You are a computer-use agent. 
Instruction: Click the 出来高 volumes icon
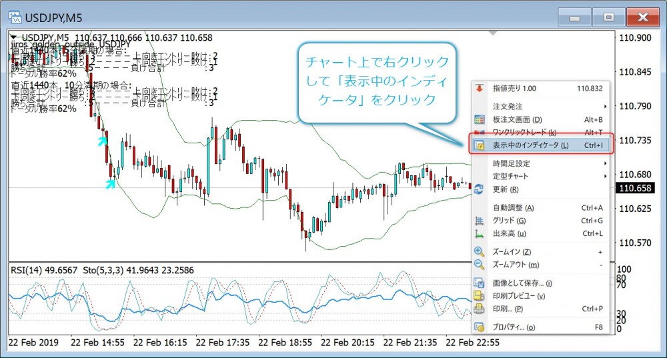point(478,234)
